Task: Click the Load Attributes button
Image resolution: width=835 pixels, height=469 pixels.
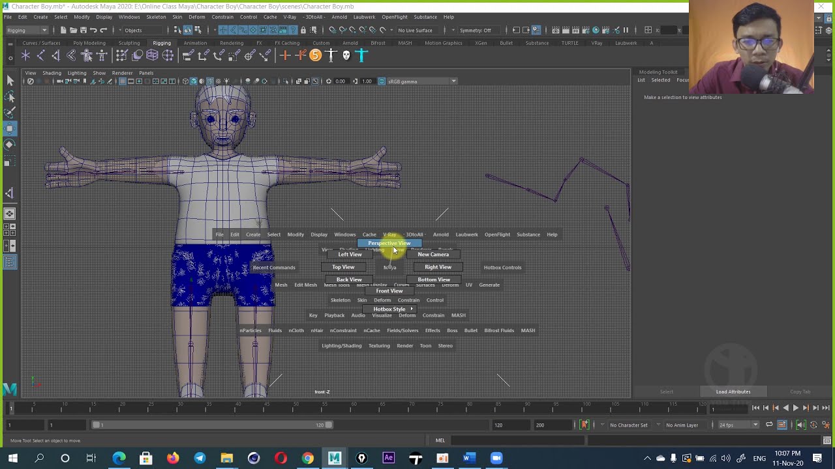Action: point(733,391)
